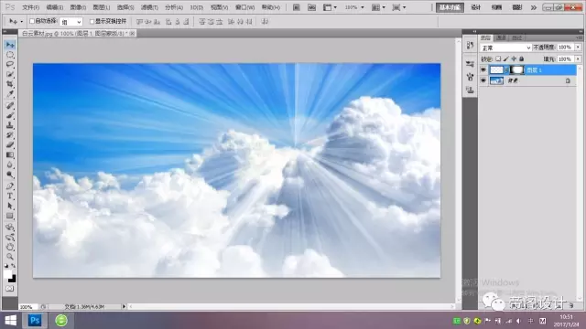This screenshot has width=586, height=329.
Task: Enable Show Transform Controls checkbox
Action: point(92,21)
